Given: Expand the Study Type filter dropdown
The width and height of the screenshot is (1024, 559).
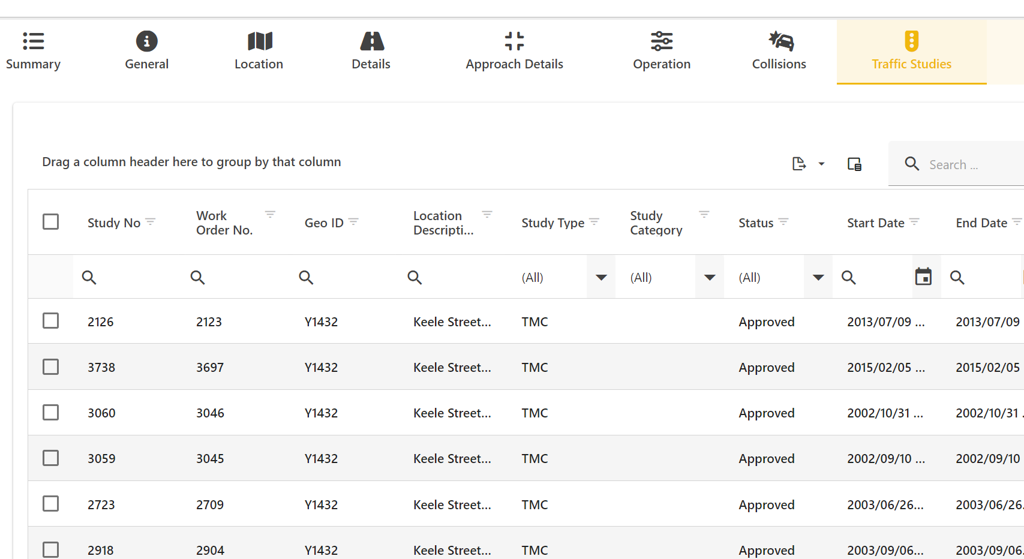Looking at the screenshot, I should point(601,277).
